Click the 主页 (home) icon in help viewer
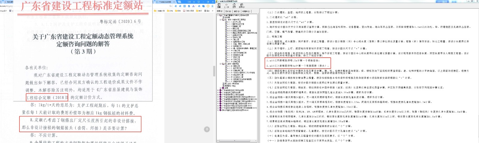The height and width of the screenshot is (143, 479). point(234,6)
